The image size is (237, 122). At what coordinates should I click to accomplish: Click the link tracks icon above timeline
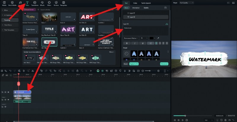(x=3, y=75)
